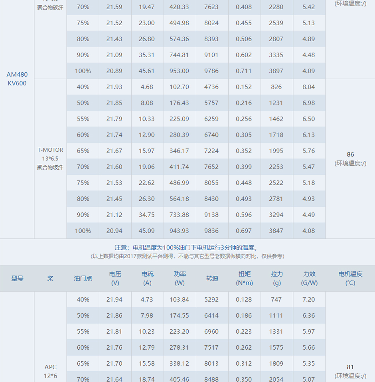Click the 953.00 power value cell
This screenshot has width=375, height=382.
click(180, 71)
